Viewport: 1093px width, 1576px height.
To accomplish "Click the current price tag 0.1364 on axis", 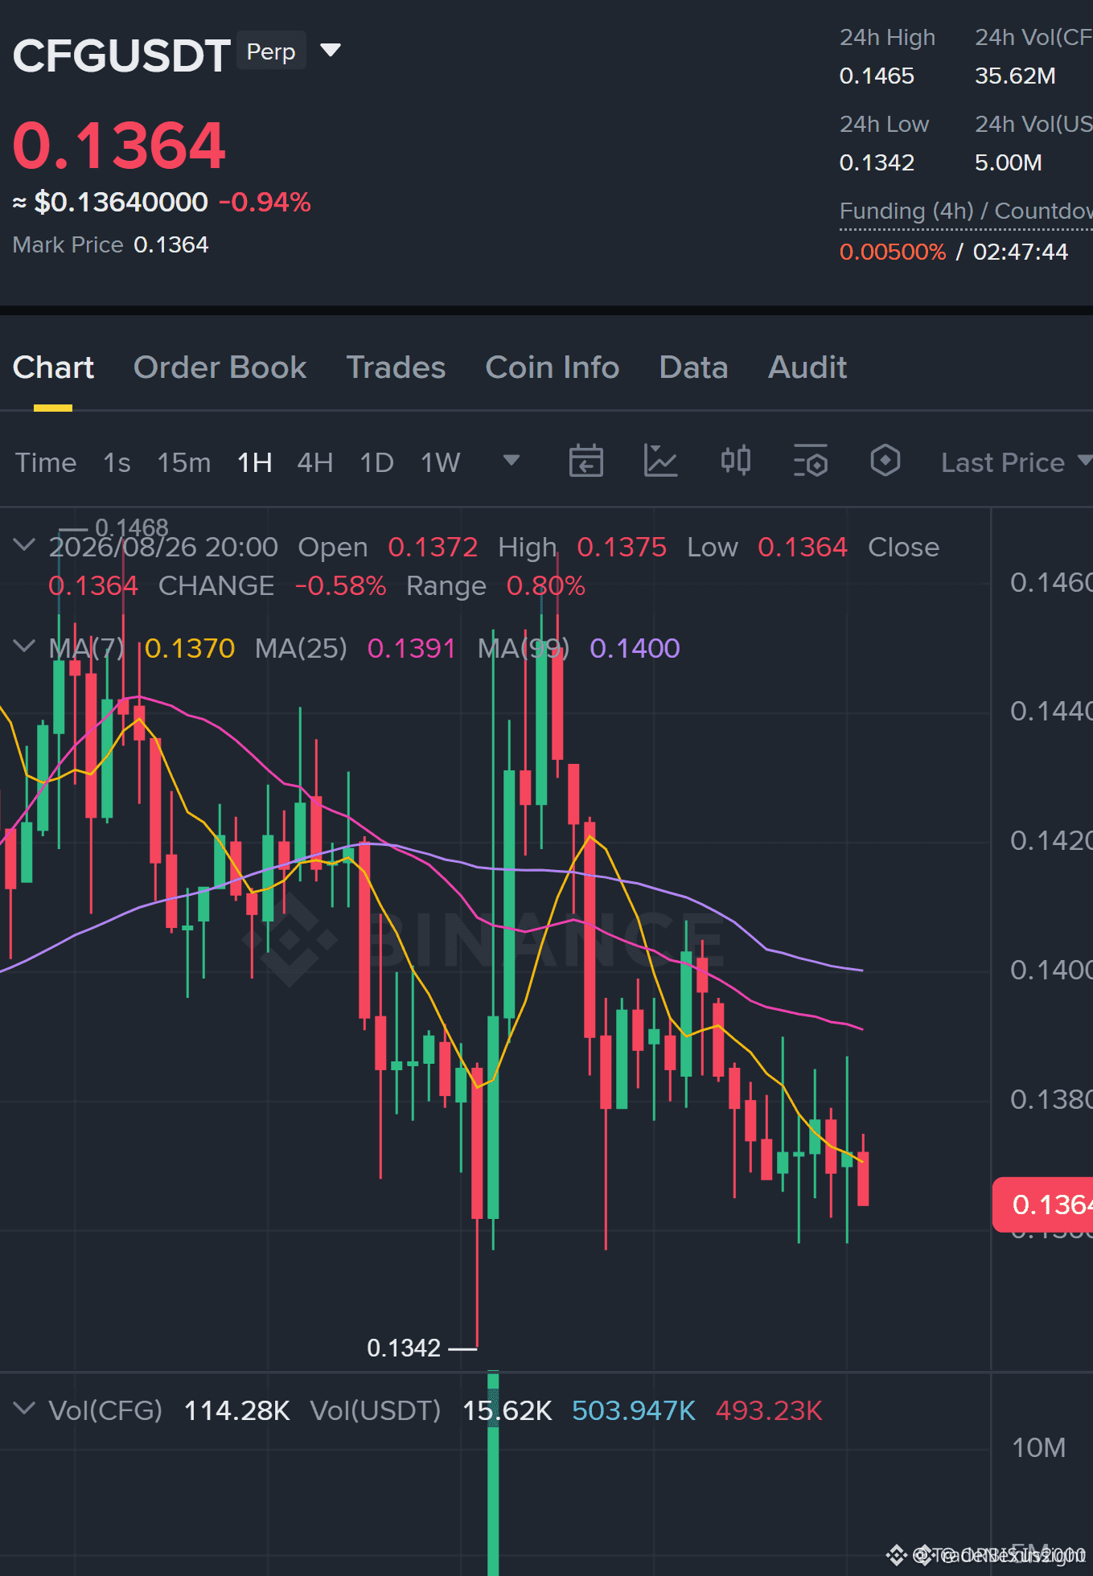I will coord(1043,1205).
